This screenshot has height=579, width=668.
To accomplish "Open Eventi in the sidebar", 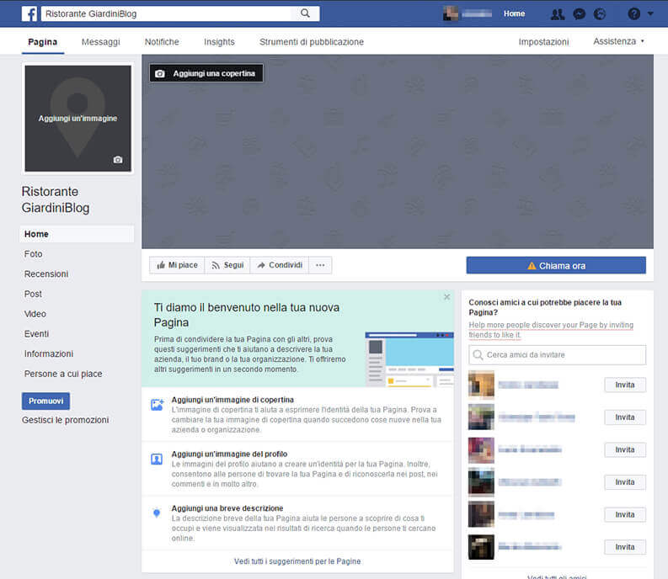I will tap(36, 334).
